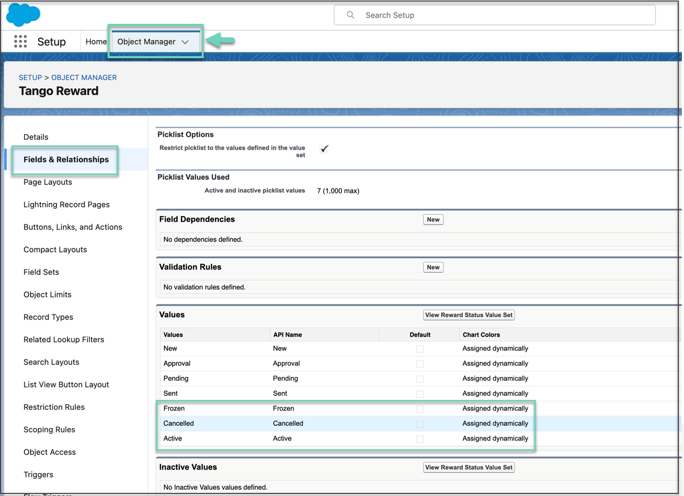Select Pending in the Values column
Screen dimensions: 684x496
[x=176, y=379]
